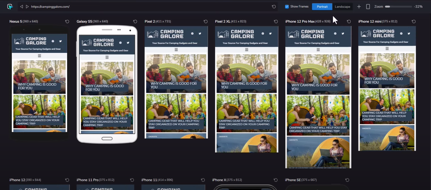
Task: Rotate the Nexus 5 device preview
Action: tap(67, 21)
